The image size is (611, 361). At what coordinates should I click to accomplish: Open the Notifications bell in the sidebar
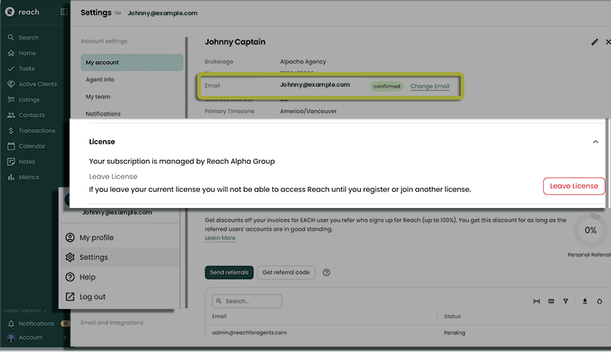click(35, 323)
